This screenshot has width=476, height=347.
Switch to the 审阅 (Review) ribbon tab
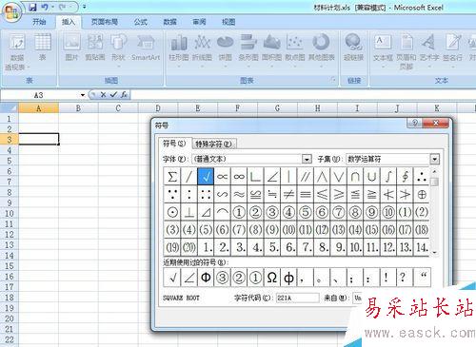point(199,22)
